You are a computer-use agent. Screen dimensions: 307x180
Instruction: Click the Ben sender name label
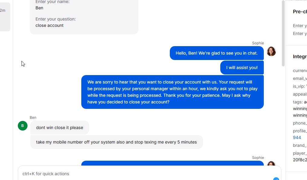coord(33,118)
